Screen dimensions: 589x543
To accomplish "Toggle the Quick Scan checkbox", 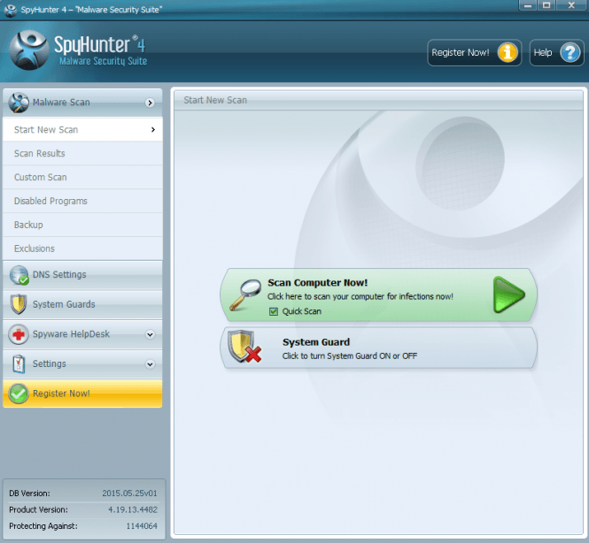I will (274, 311).
